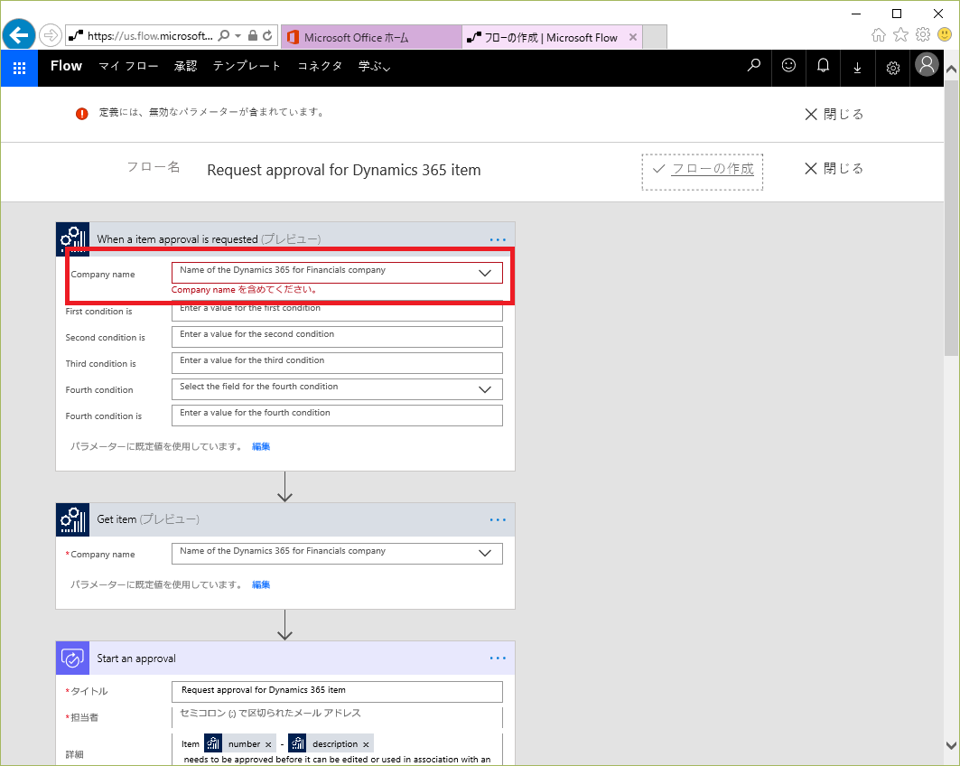Open 承認 in the navigation bar
Image resolution: width=960 pixels, height=766 pixels.
click(x=185, y=66)
